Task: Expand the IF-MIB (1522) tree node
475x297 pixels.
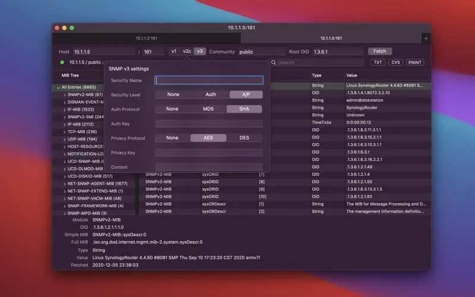Action: [x=65, y=110]
